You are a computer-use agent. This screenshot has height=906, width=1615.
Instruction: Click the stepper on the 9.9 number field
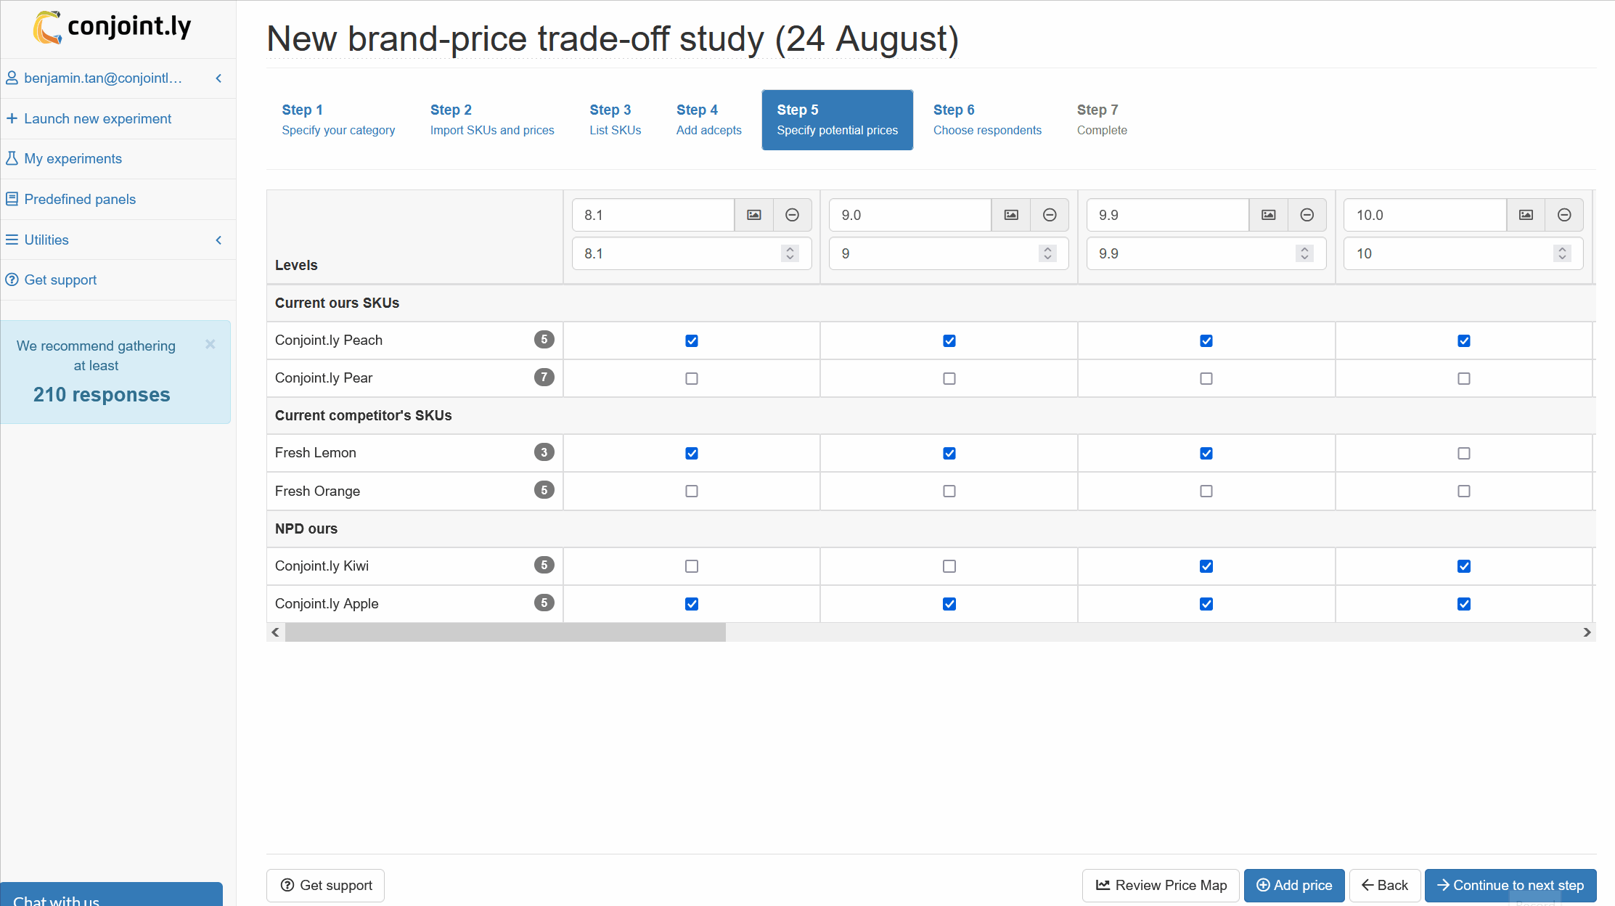pos(1304,253)
